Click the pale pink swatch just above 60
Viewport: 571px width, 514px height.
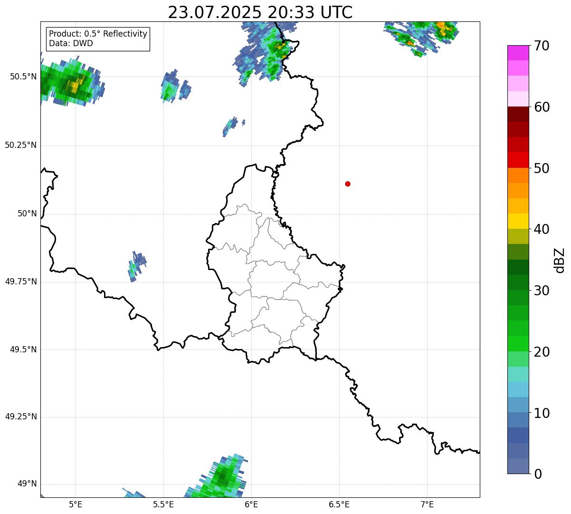point(518,99)
